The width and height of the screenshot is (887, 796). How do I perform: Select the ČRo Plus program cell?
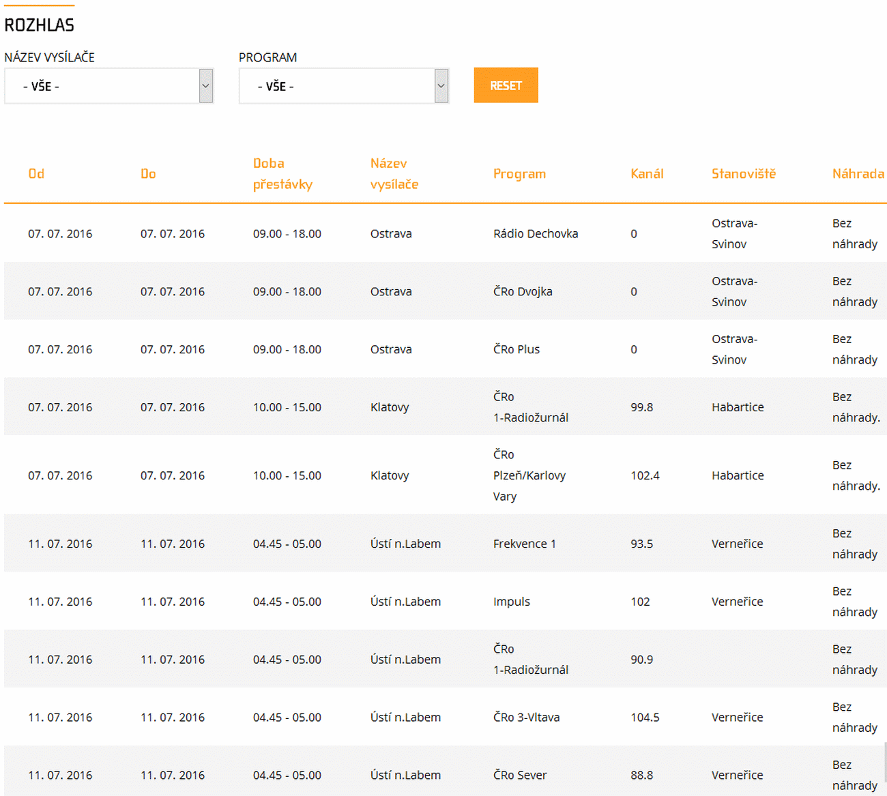pyautogui.click(x=517, y=350)
